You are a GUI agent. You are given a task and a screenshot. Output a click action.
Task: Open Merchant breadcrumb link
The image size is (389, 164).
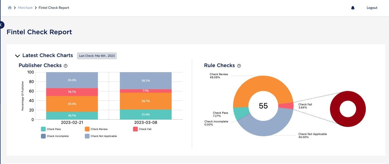coord(25,8)
